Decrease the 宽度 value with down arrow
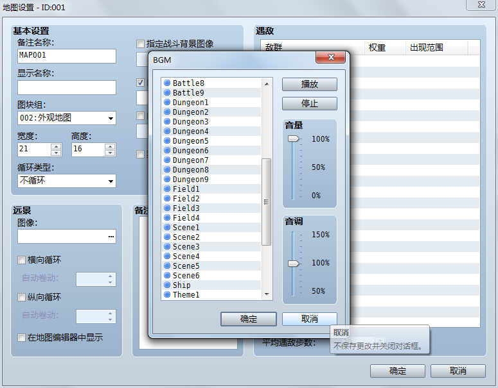This screenshot has height=388, width=498. 56,153
